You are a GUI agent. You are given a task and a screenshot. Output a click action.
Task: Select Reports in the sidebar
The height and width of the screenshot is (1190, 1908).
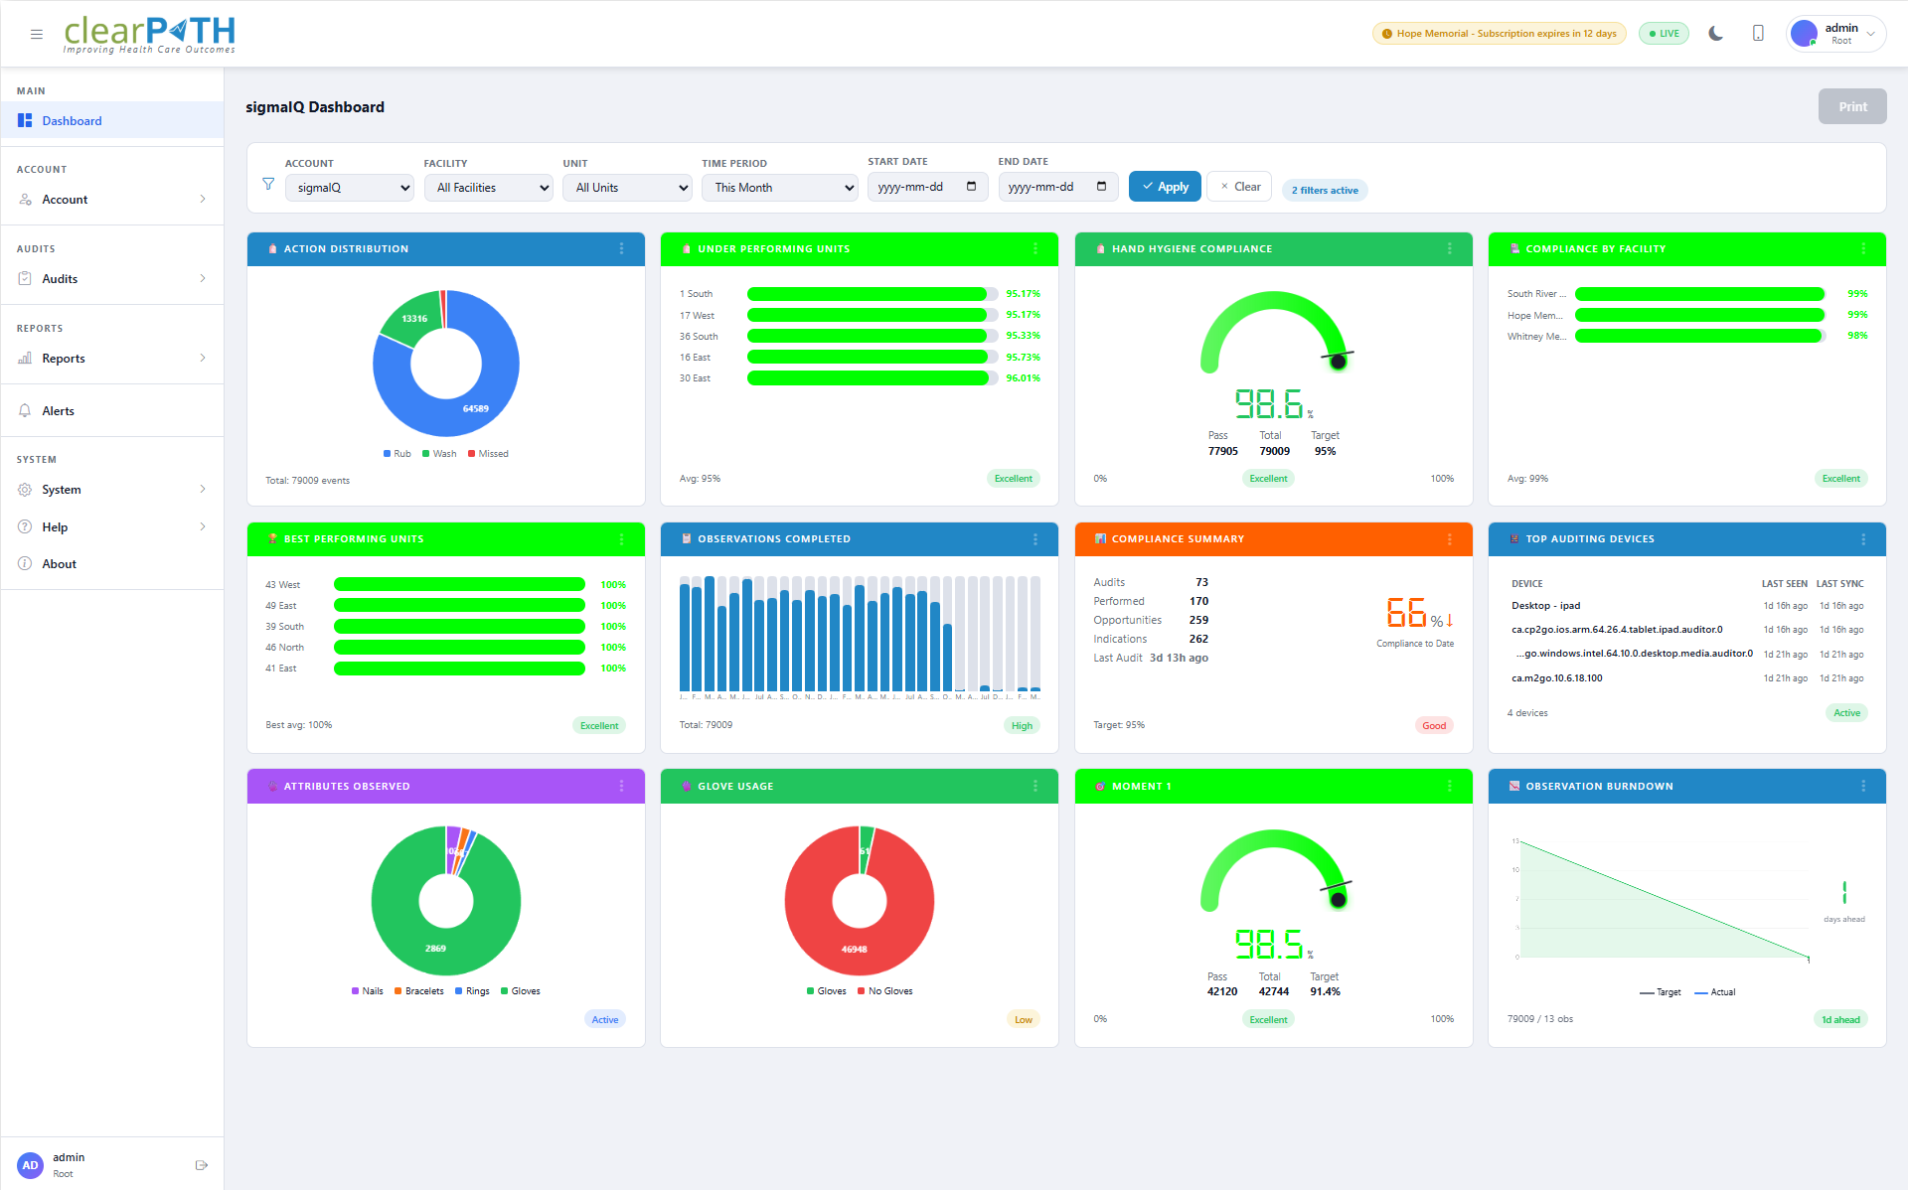[64, 358]
